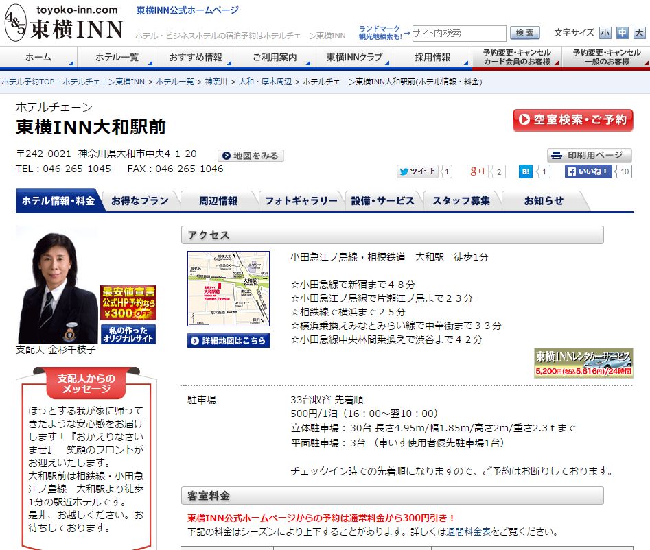Click the 東横INN公式ホームページ link
Image resolution: width=650 pixels, height=550 pixels.
click(x=188, y=10)
